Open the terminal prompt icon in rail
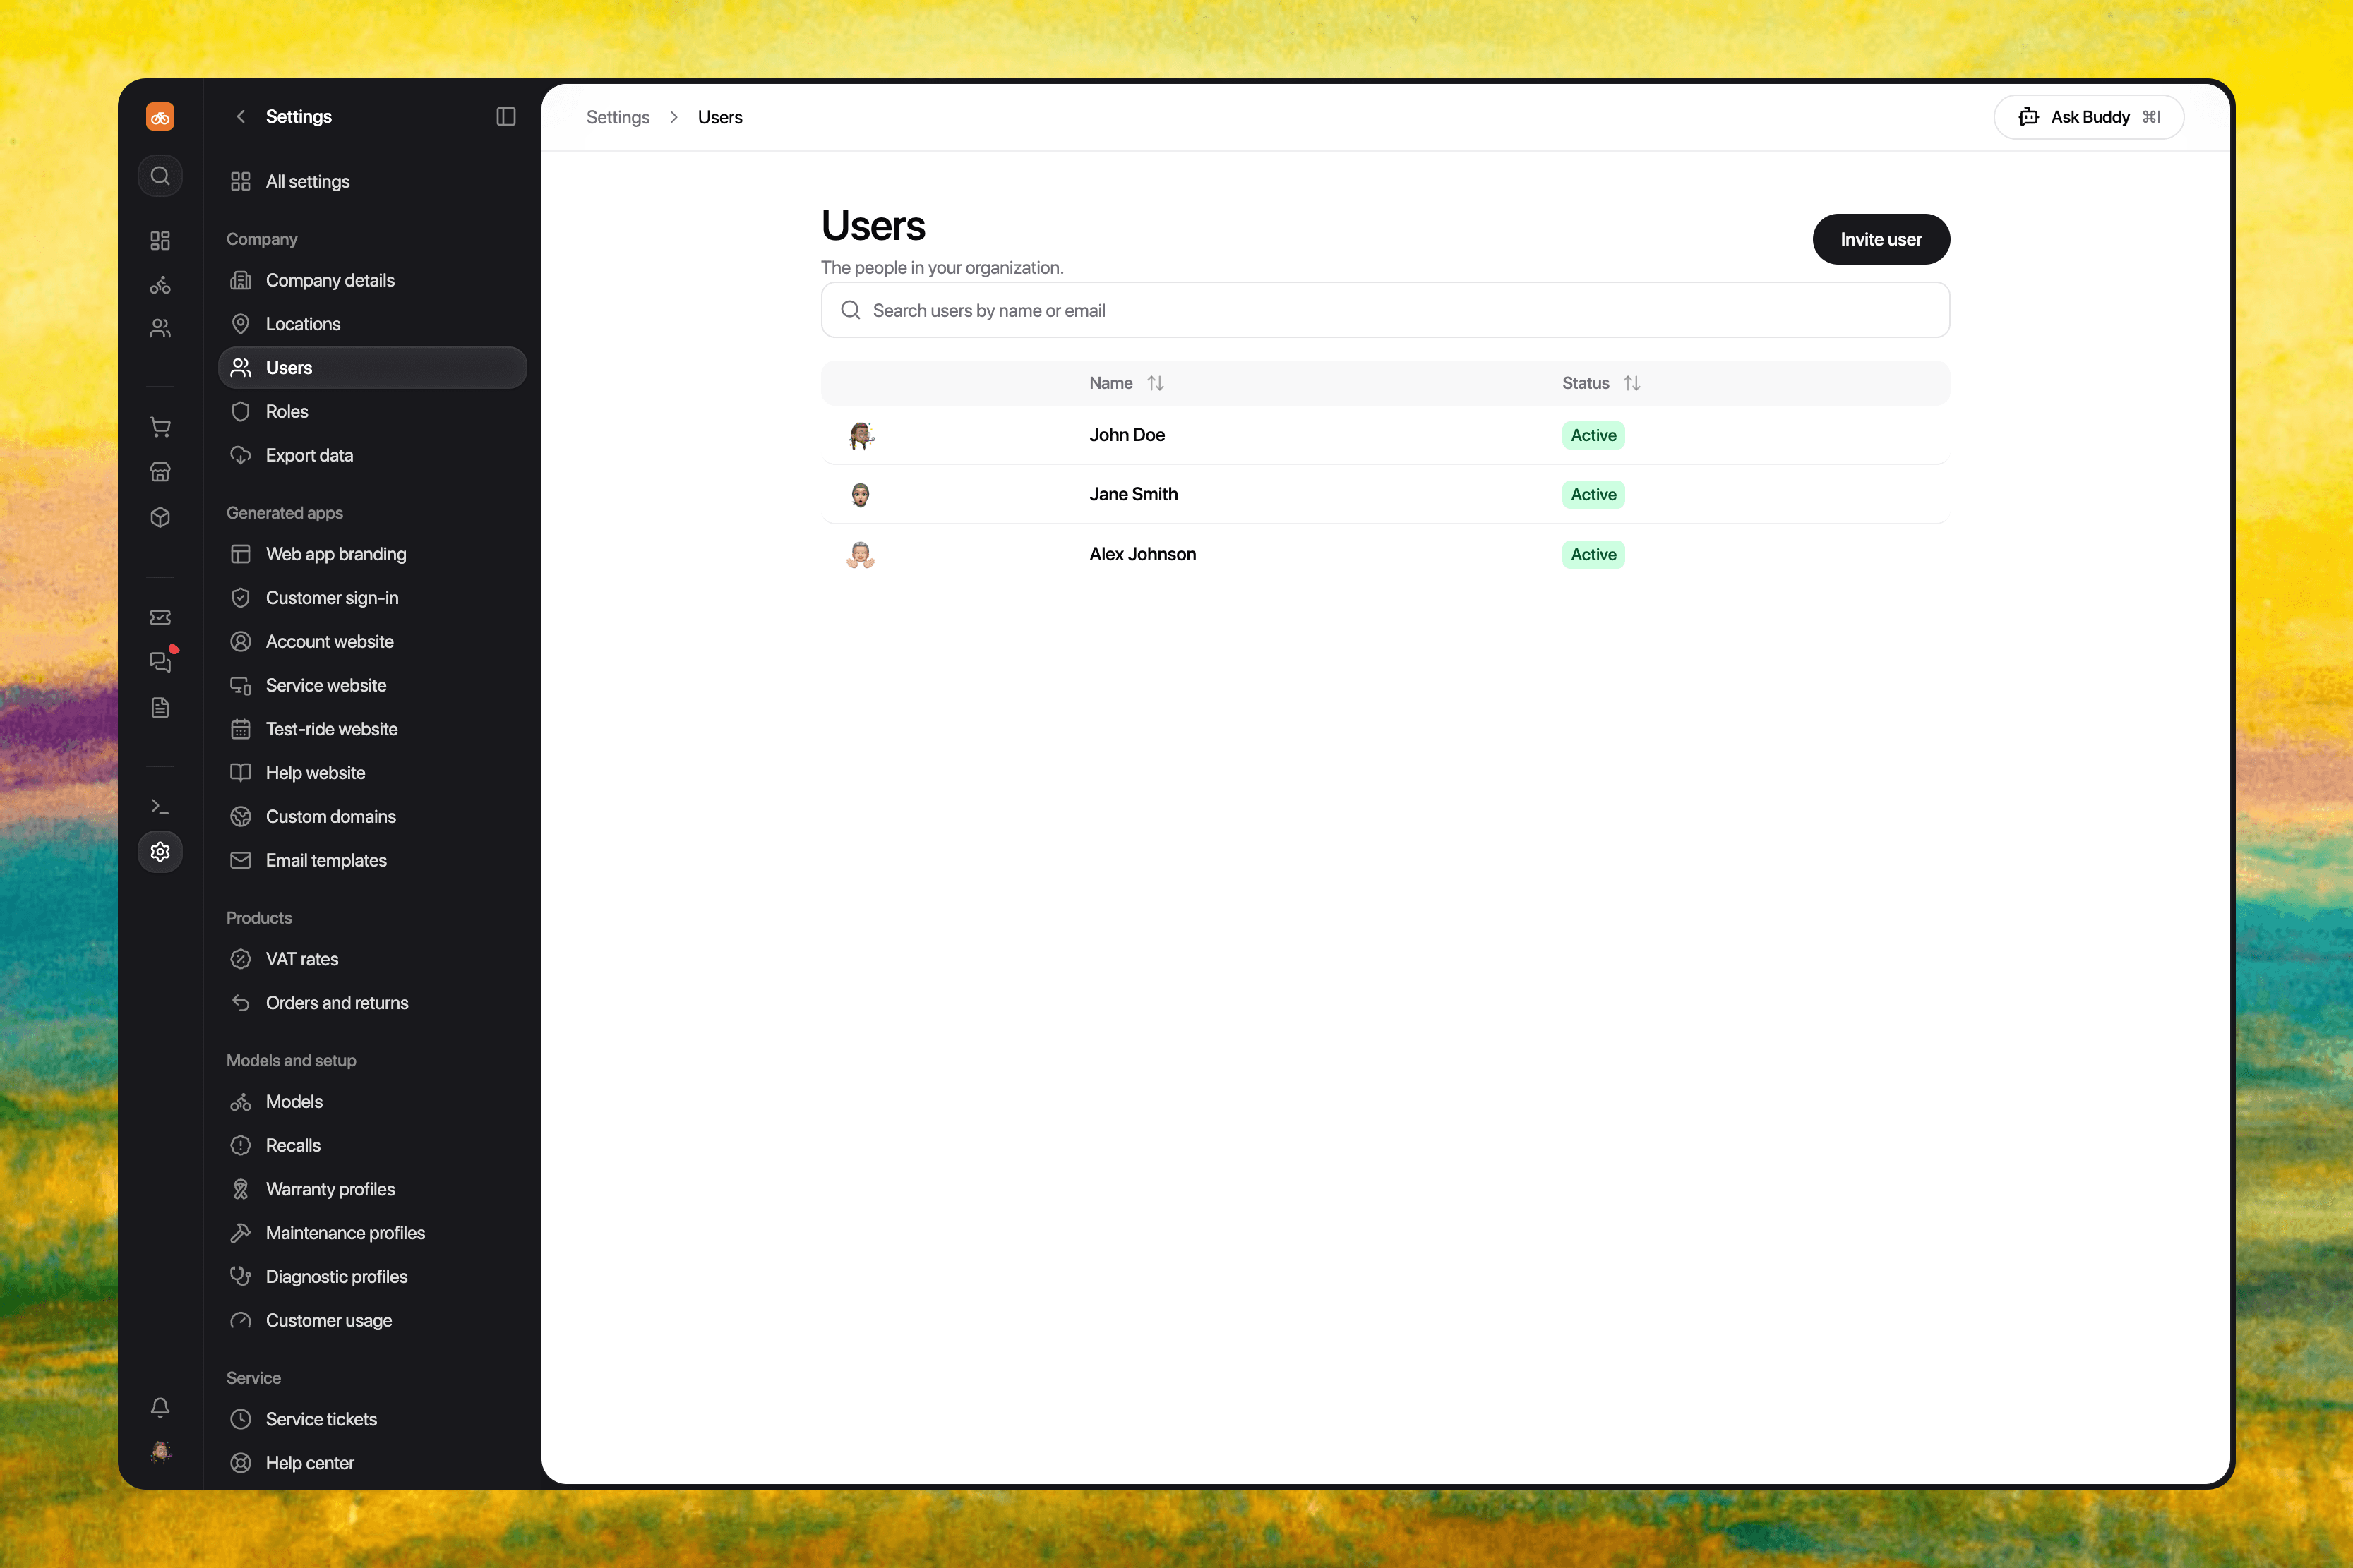Viewport: 2353px width, 1568px height. (160, 806)
